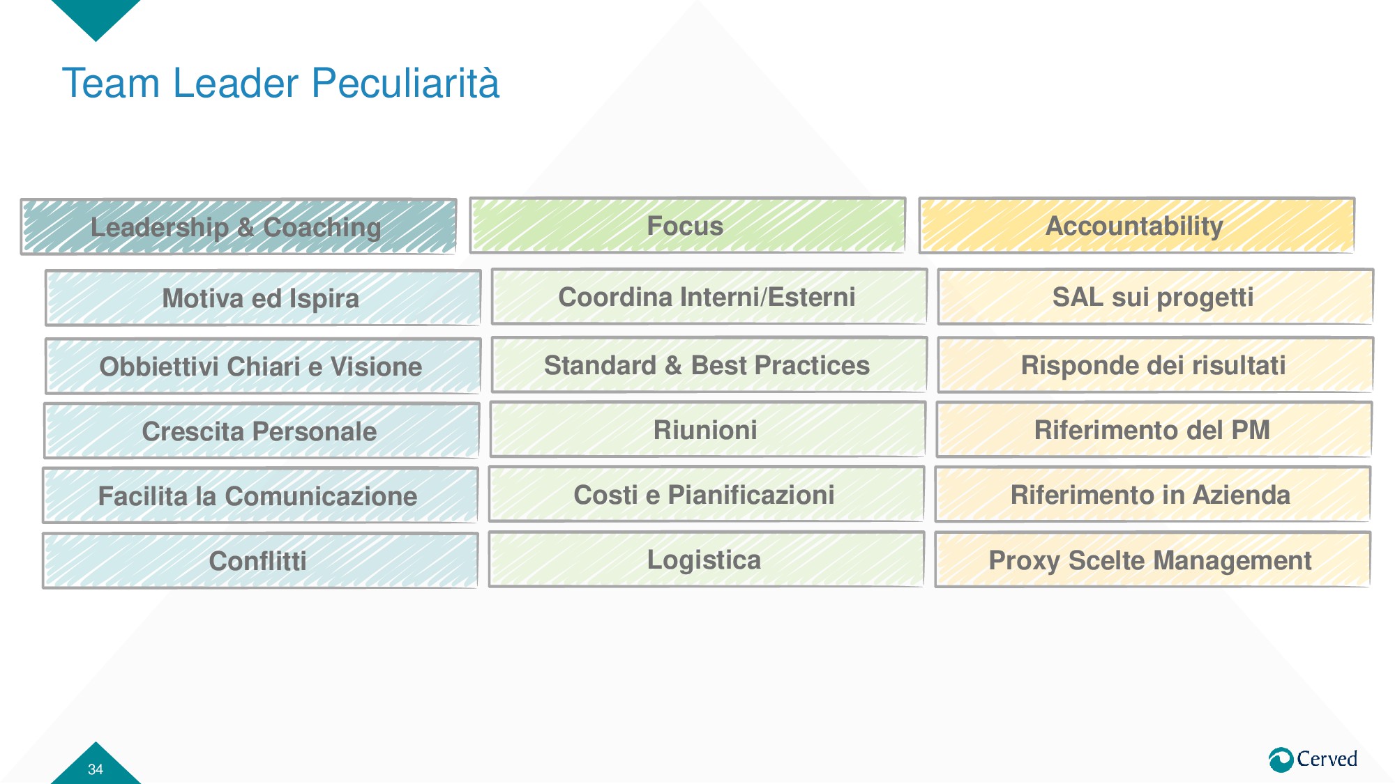Select the Leadership & Coaching header box

(x=239, y=227)
